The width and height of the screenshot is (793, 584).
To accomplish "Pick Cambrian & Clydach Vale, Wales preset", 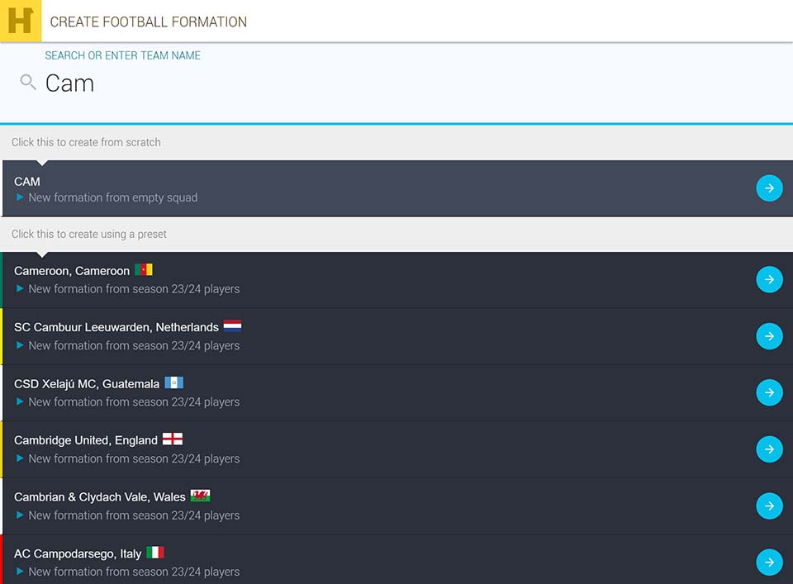I will [397, 506].
